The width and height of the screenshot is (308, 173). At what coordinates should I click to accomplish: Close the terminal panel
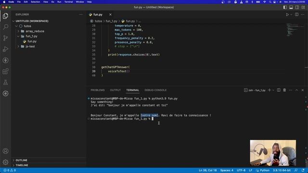[303, 90]
